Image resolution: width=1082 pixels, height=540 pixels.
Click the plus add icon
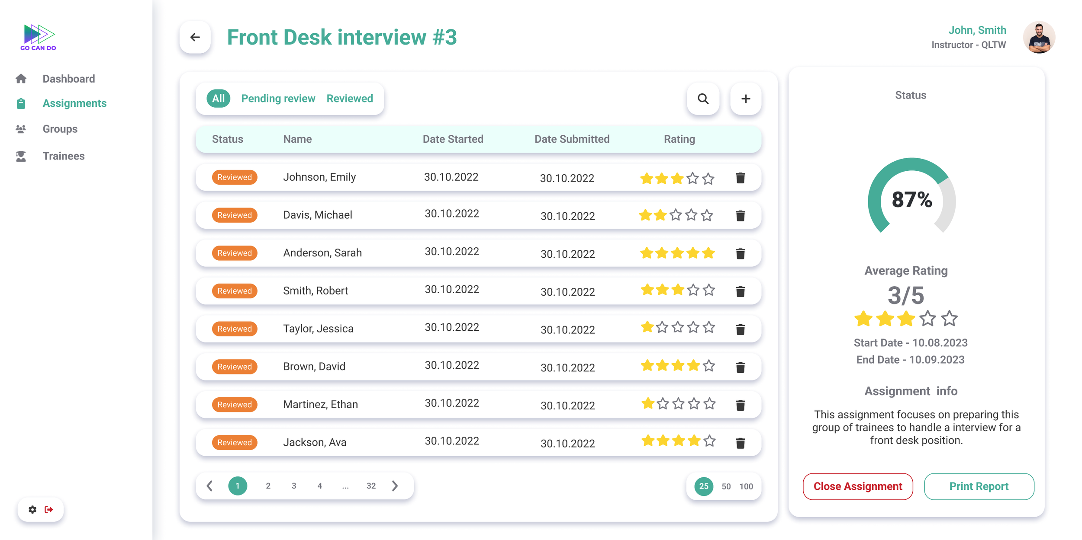pos(745,99)
